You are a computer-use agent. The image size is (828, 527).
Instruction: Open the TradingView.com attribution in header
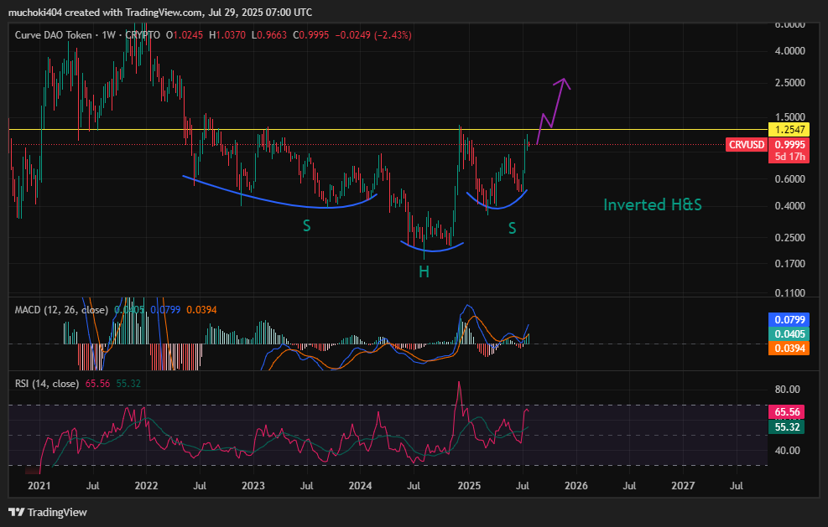(x=164, y=12)
